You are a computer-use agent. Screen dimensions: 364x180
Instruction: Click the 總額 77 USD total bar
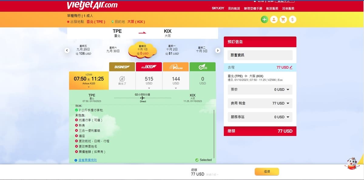point(260,131)
